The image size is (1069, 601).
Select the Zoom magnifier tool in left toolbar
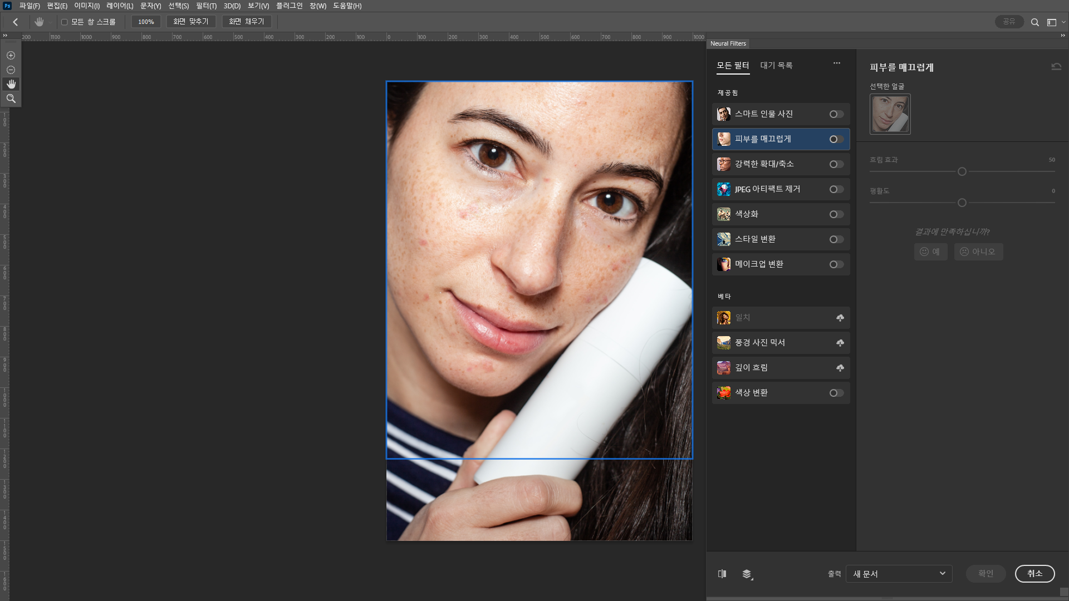pos(11,98)
